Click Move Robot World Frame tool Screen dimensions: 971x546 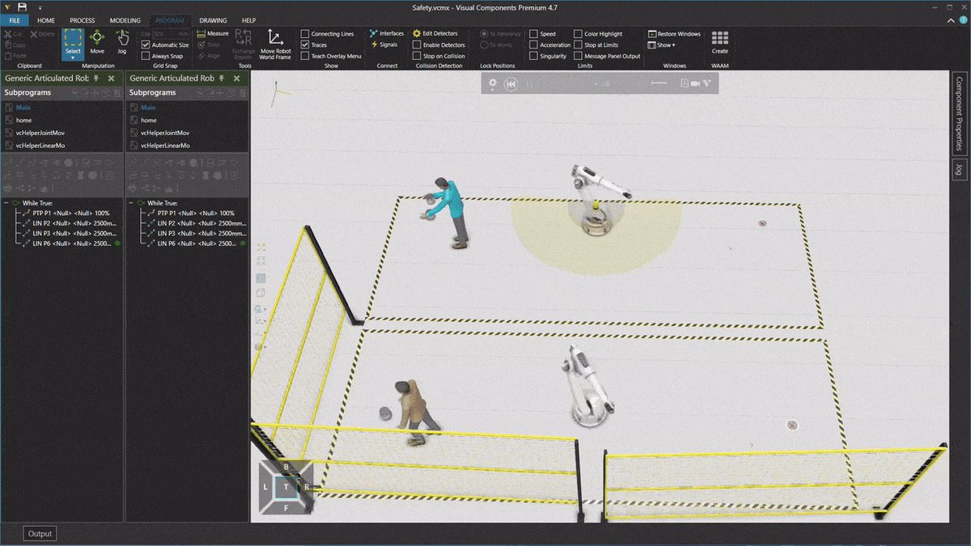point(275,45)
